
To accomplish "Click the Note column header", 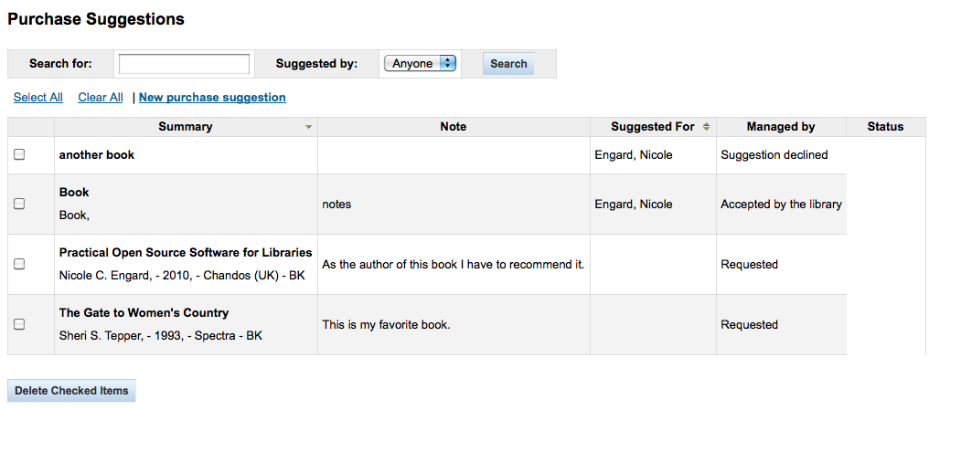I will coord(453,127).
